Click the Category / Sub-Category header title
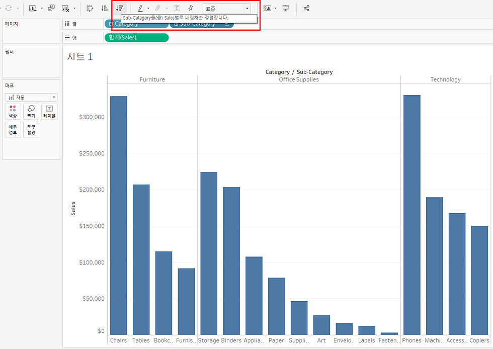The image size is (493, 349). (x=299, y=72)
